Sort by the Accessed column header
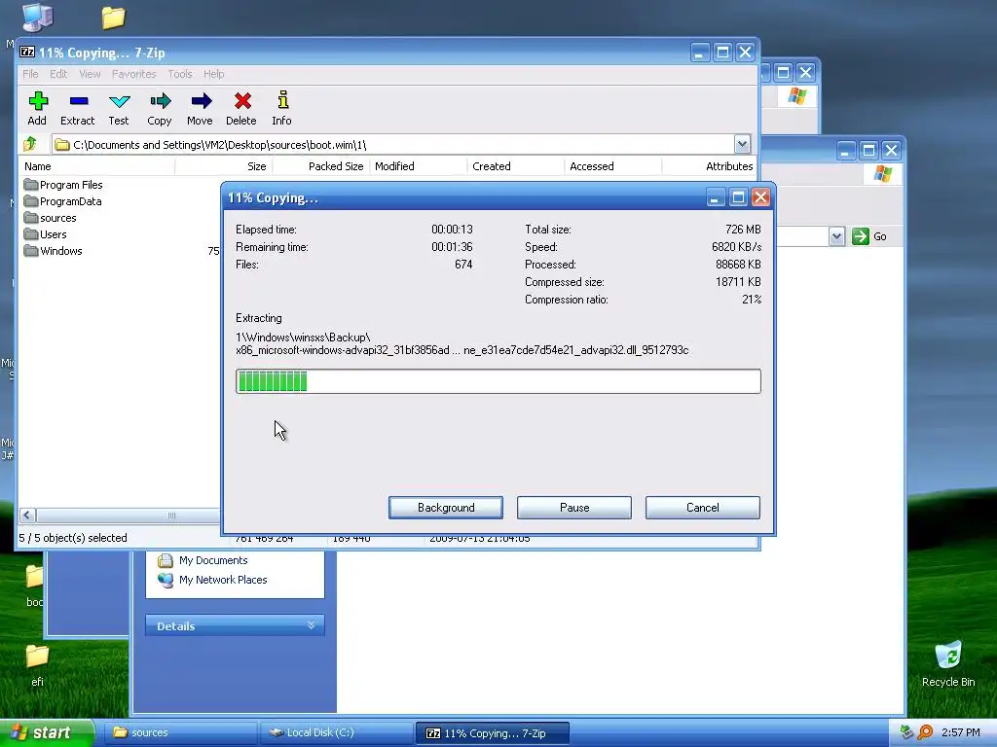Screen dimensions: 997x747 pos(613,166)
